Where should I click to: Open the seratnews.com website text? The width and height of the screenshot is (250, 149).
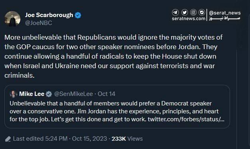pos(189,19)
